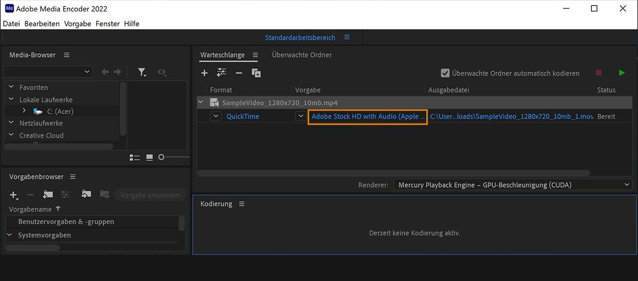The width and height of the screenshot is (638, 281).
Task: Switch Media-Browser to list view
Action: (x=134, y=157)
